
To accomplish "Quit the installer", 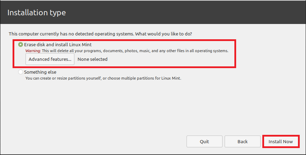I will point(204,141).
